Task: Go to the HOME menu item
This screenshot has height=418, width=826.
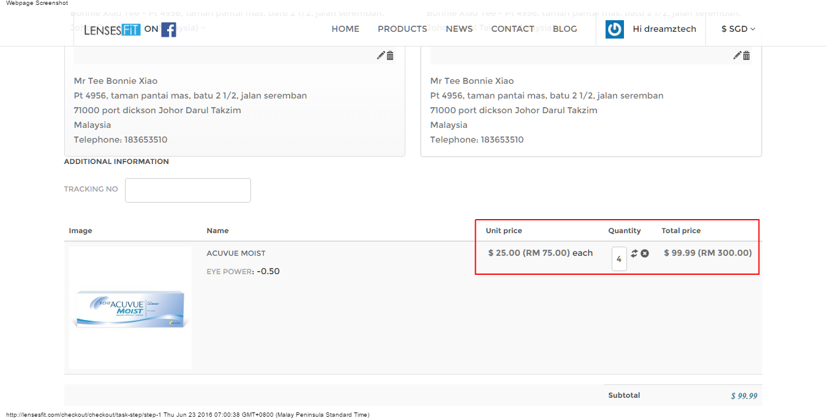Action: click(345, 29)
